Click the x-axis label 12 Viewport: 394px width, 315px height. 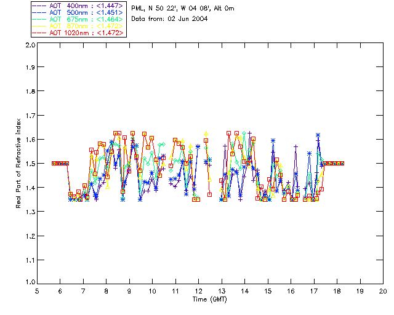198,291
